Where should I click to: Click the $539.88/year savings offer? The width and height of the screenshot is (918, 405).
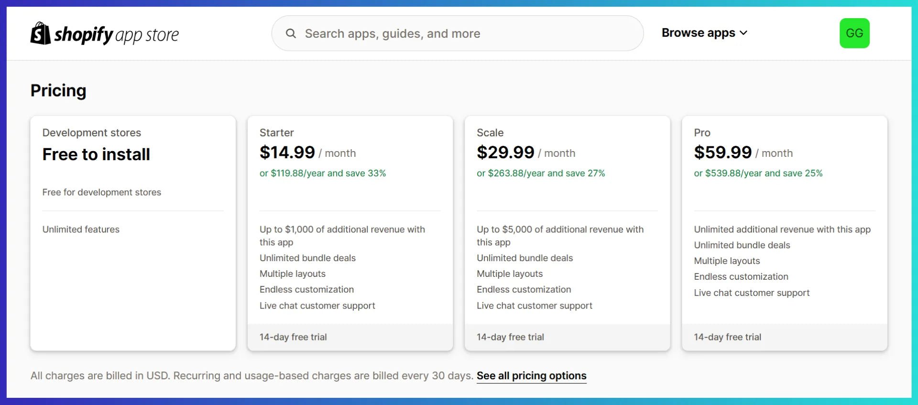758,173
